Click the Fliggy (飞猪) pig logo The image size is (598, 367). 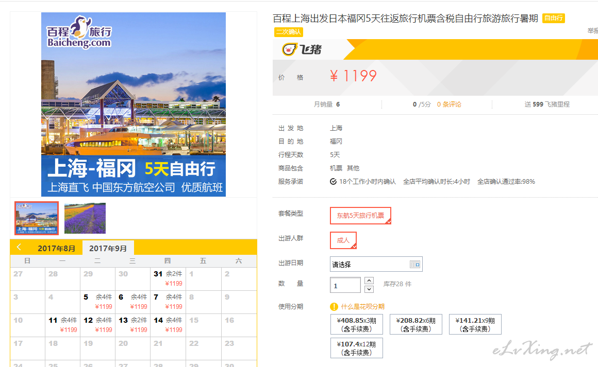click(302, 49)
